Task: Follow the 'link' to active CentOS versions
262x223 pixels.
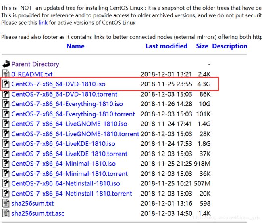Action: point(43,23)
